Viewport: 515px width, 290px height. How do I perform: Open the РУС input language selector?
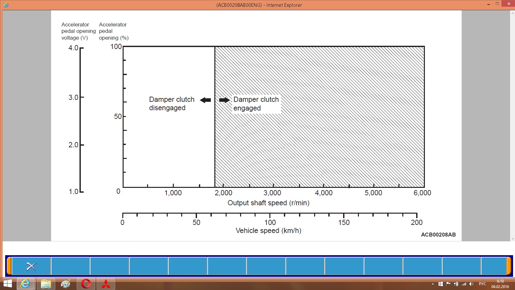point(482,284)
